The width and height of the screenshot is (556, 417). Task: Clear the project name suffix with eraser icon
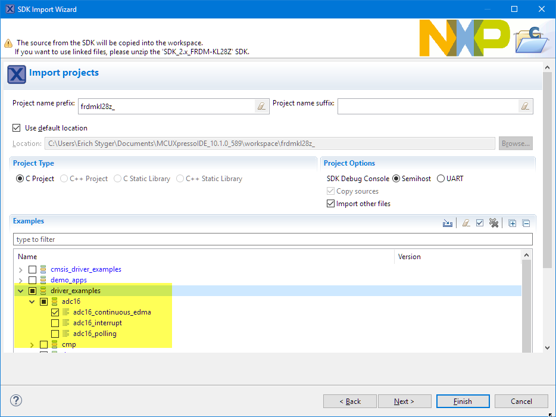coord(525,106)
